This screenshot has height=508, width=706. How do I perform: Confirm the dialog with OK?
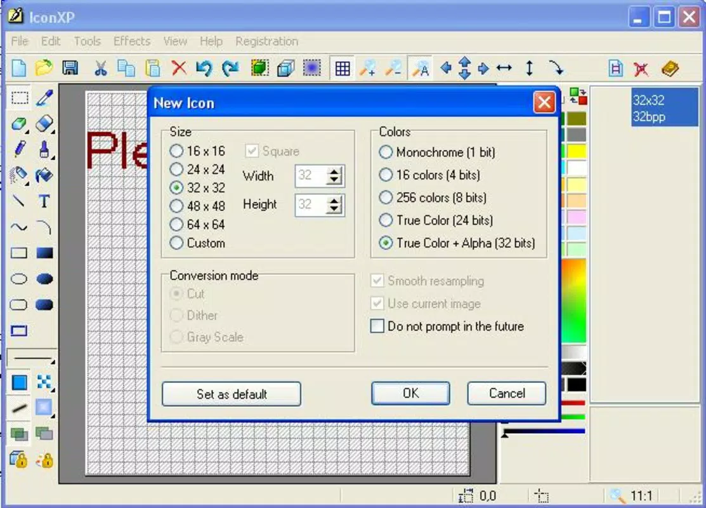click(410, 394)
